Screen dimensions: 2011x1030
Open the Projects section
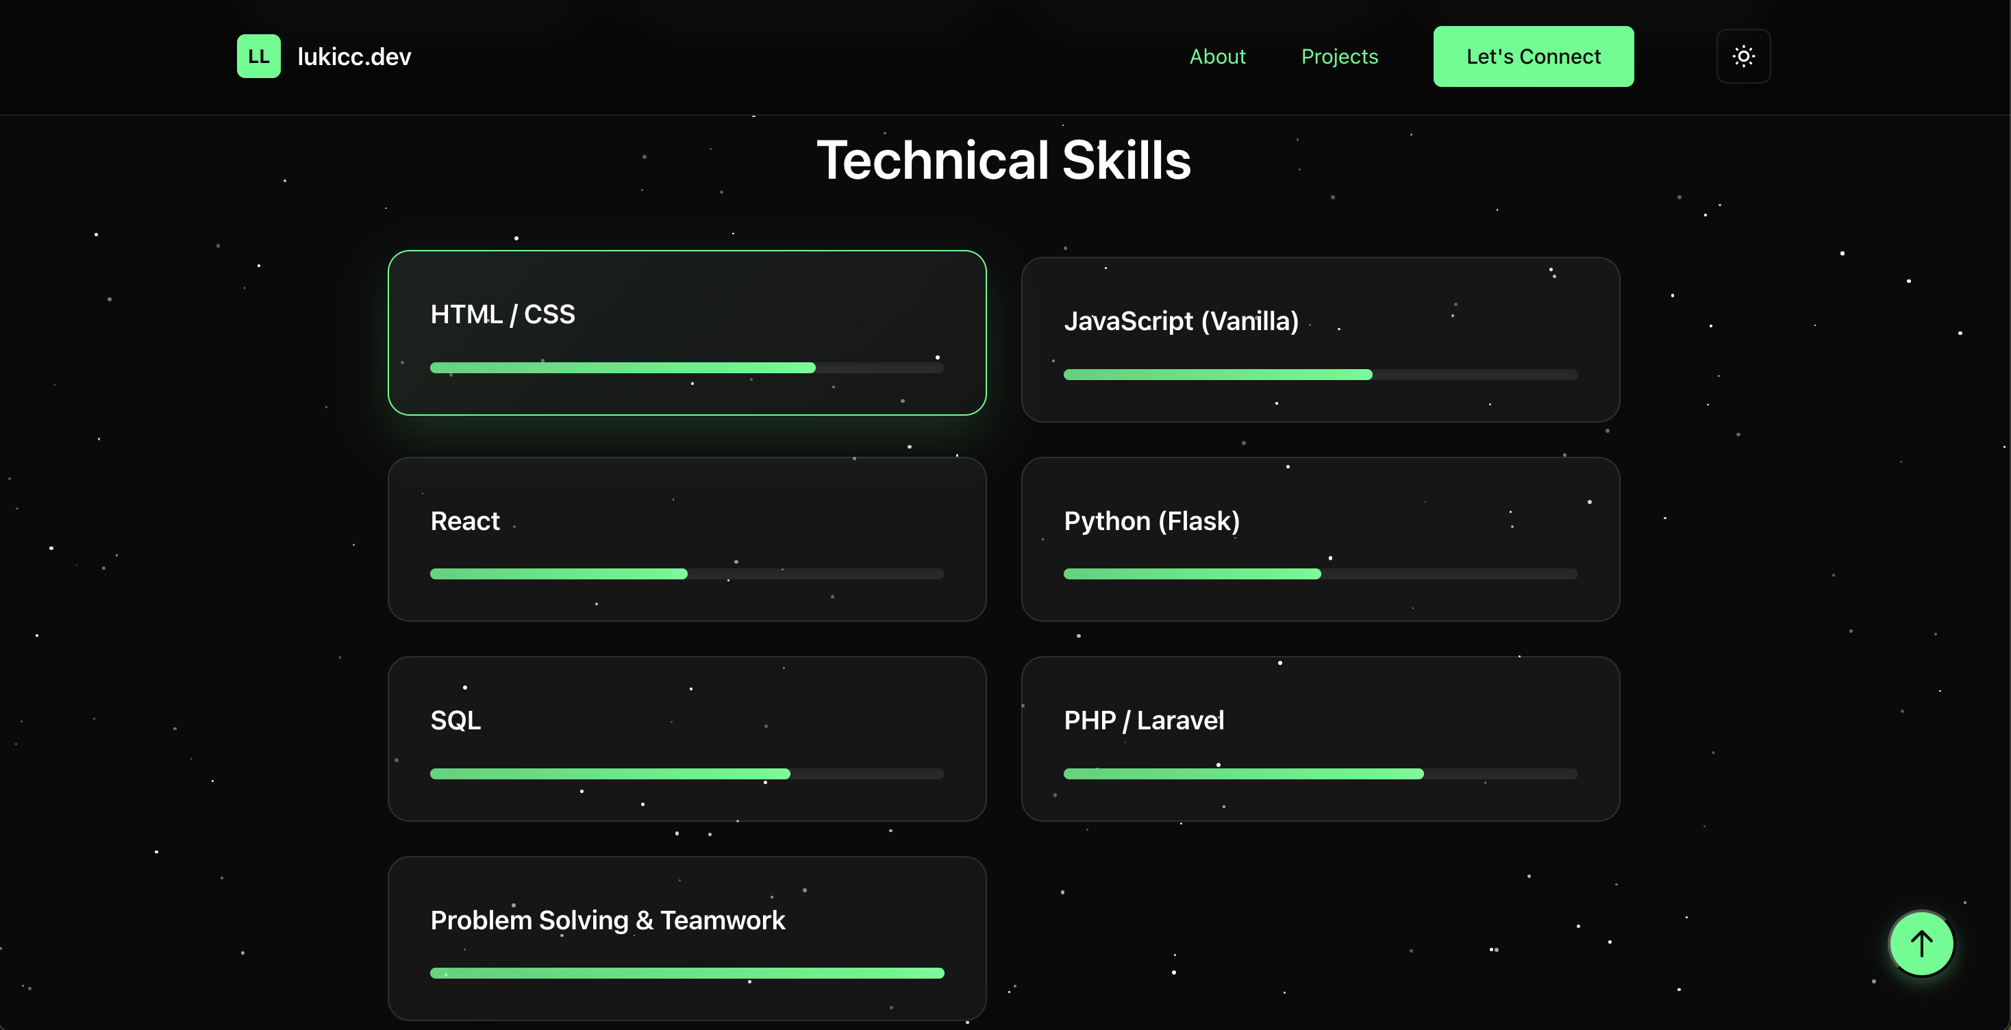pyautogui.click(x=1339, y=55)
